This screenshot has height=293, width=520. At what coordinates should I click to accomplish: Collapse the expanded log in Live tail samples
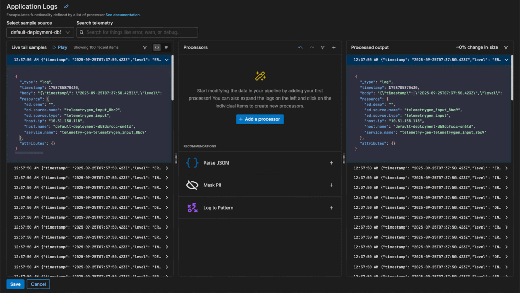(166, 60)
